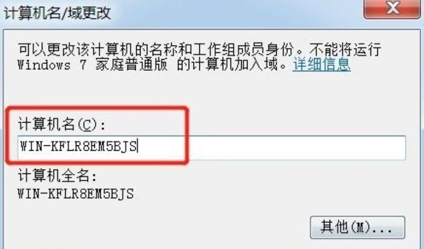
Task: Click the 计算机名(C): label
Action: click(61, 124)
